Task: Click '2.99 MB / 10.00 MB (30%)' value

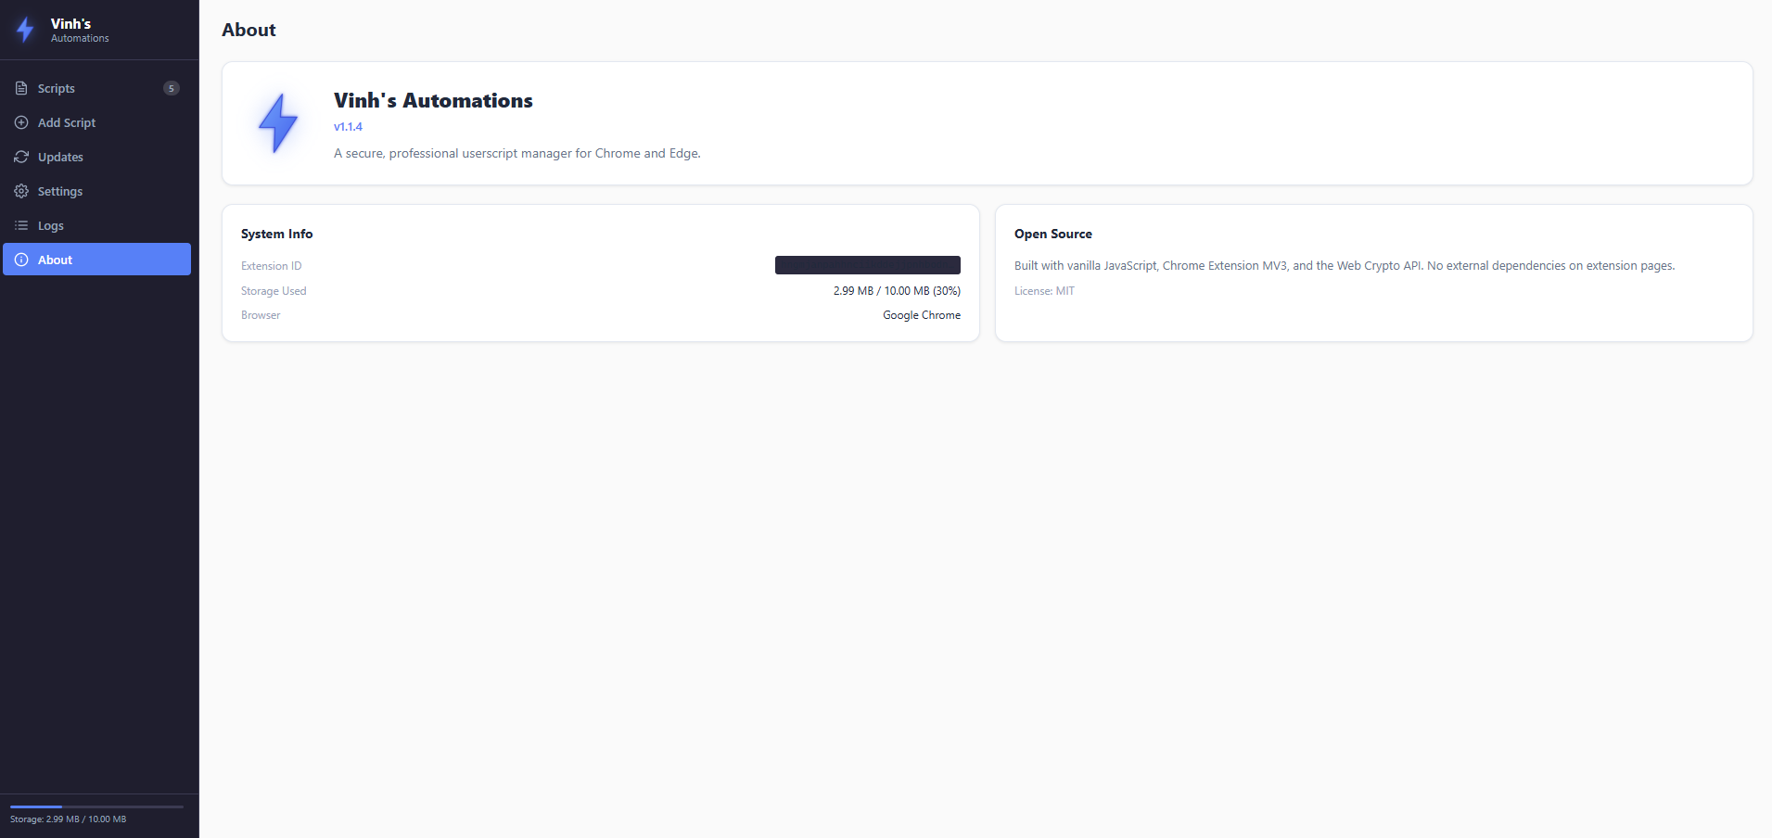Action: 897,291
